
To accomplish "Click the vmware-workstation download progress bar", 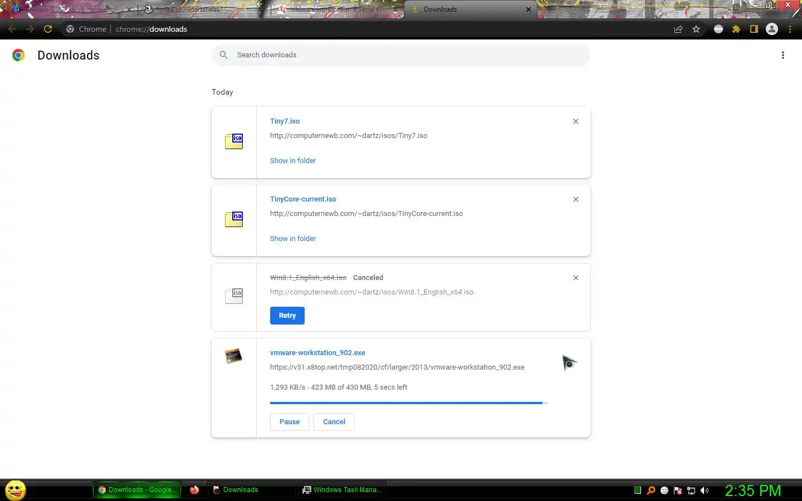I will pyautogui.click(x=409, y=402).
